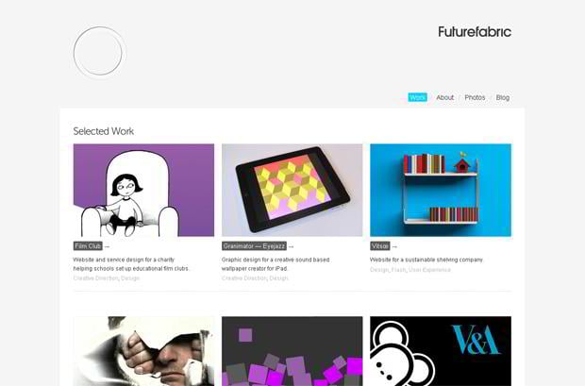This screenshot has width=585, height=386.
Task: Click the arrow next to Granimator — Eyejazz
Action: 291,246
